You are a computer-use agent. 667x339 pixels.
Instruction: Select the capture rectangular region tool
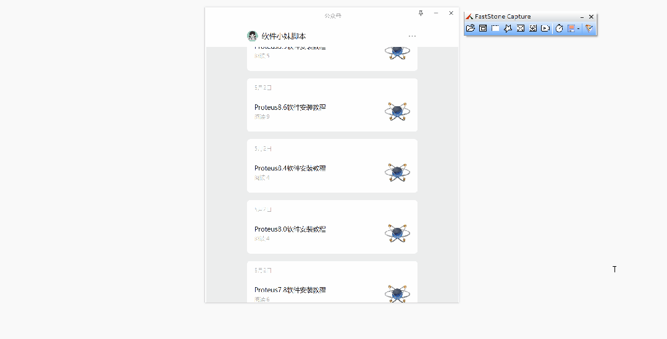tap(495, 28)
